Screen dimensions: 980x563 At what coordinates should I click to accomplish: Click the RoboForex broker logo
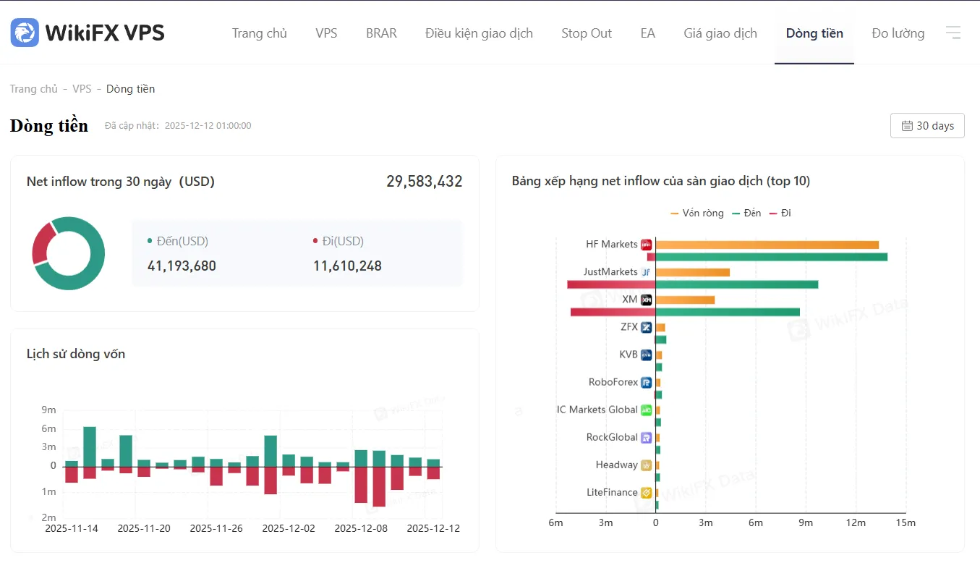(647, 382)
